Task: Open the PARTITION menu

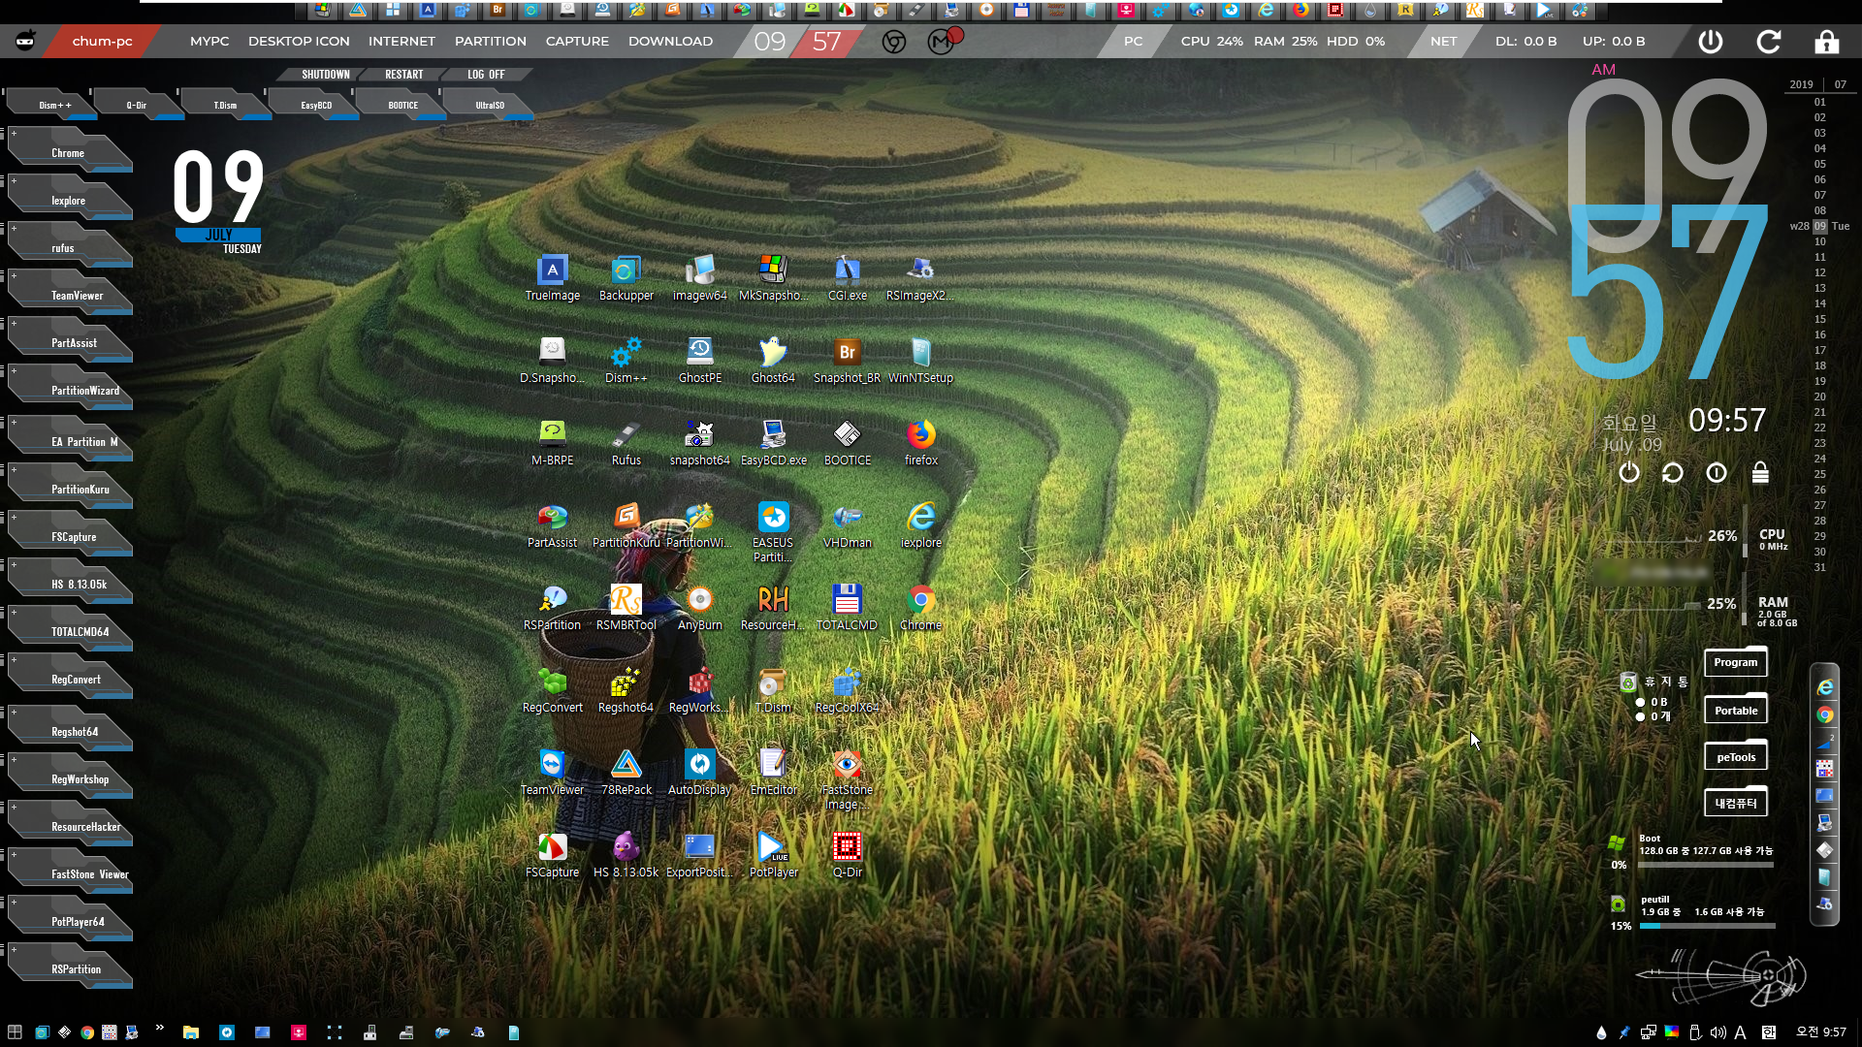Action: pyautogui.click(x=491, y=41)
